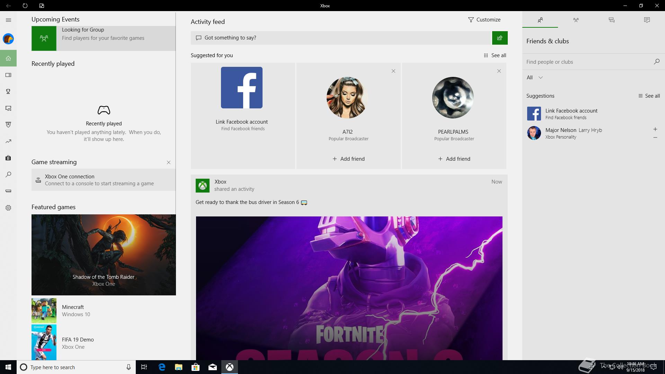665x374 pixels.
Task: Open Microsoft Store bag icon in the sidebar
Action: 8,158
